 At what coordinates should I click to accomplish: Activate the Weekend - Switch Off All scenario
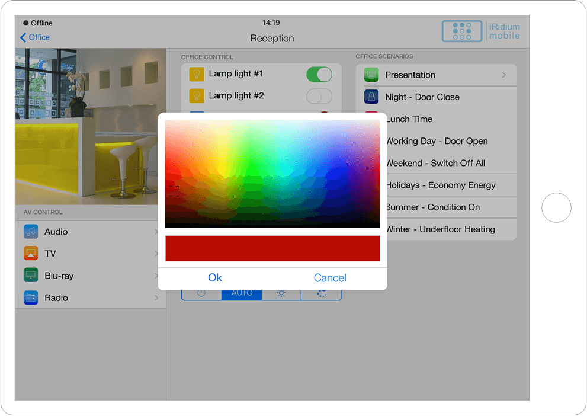click(x=435, y=163)
